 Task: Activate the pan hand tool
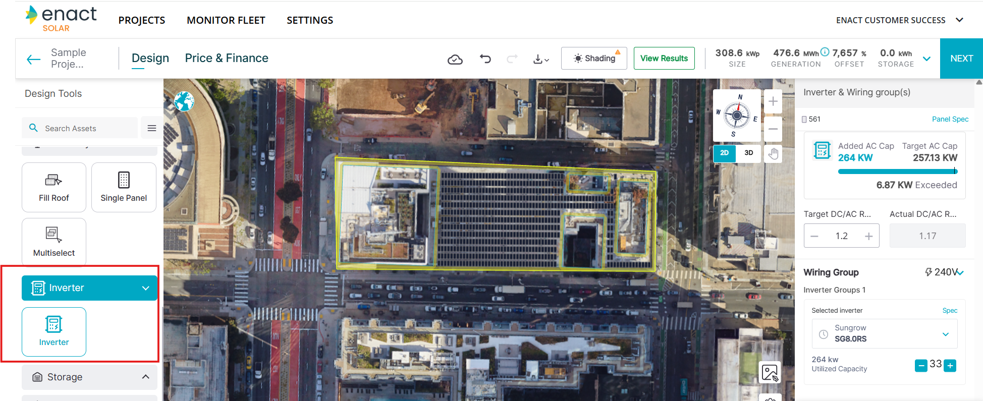(773, 153)
